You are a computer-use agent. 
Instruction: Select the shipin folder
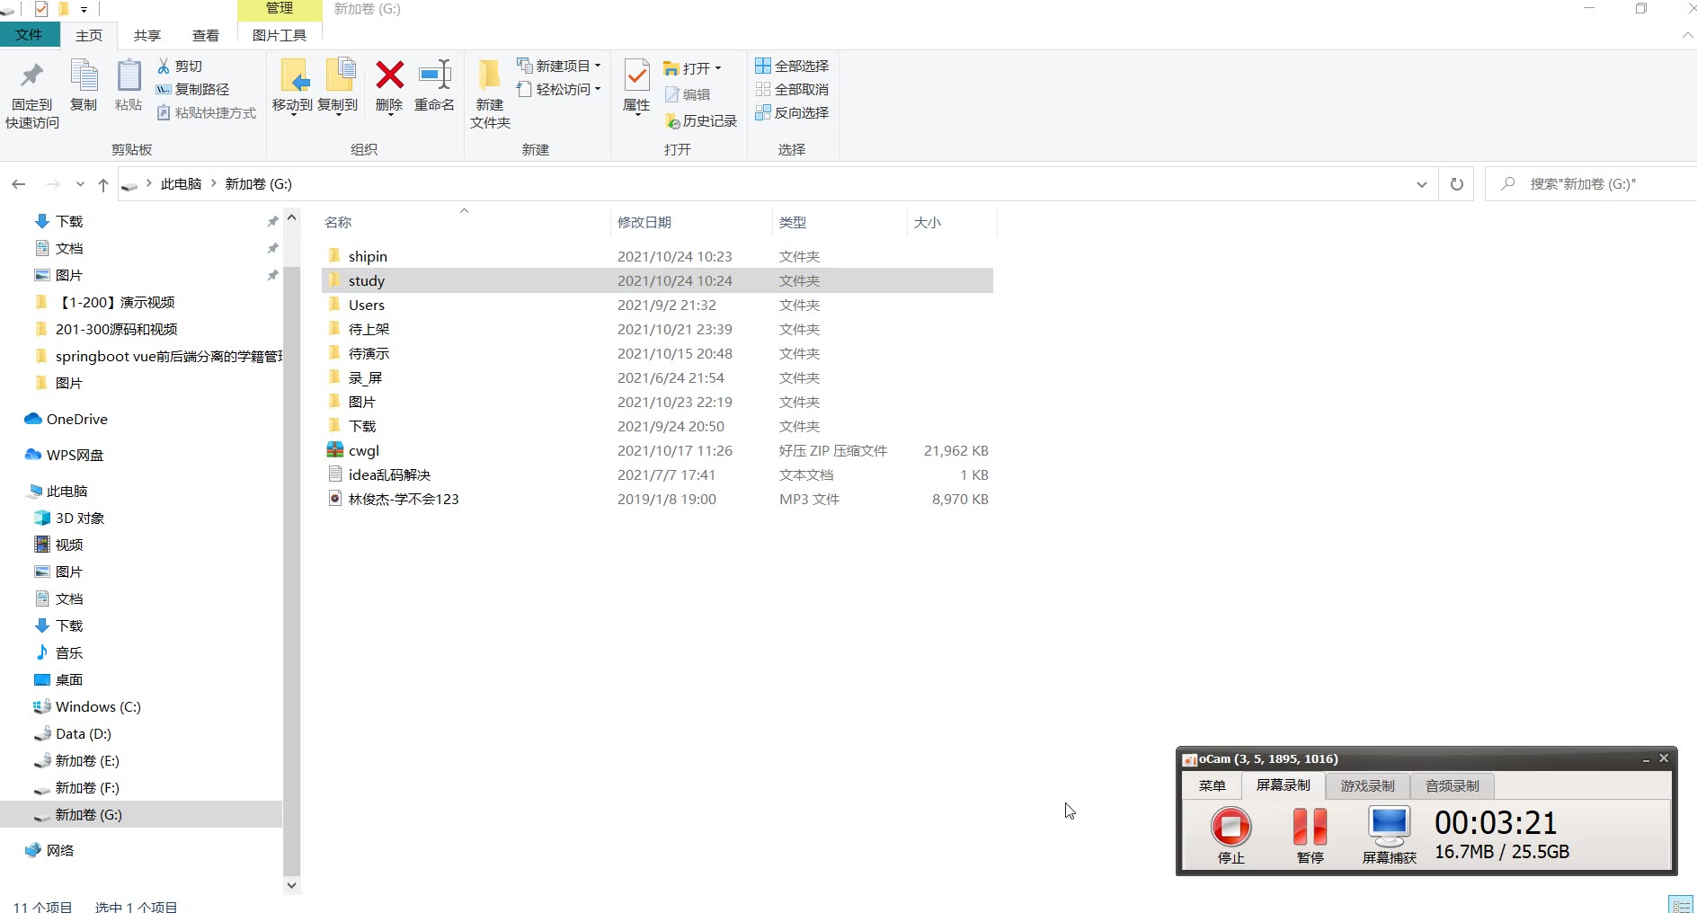pos(657,257)
